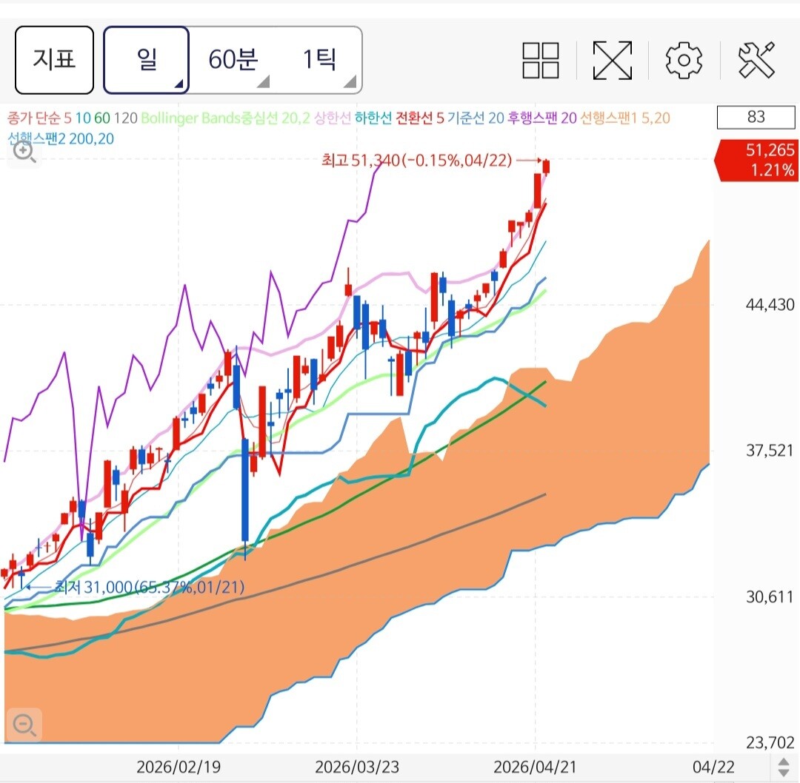This screenshot has width=800, height=783.
Task: Open chart settings gear icon
Action: click(684, 60)
